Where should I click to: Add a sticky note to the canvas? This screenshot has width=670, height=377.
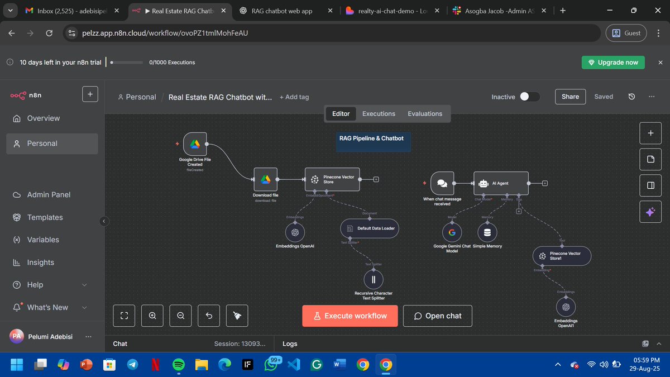[x=650, y=159]
